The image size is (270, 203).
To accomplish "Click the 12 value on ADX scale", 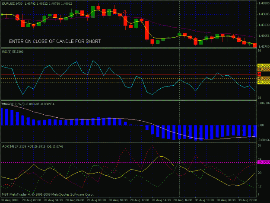I will tap(260, 187).
